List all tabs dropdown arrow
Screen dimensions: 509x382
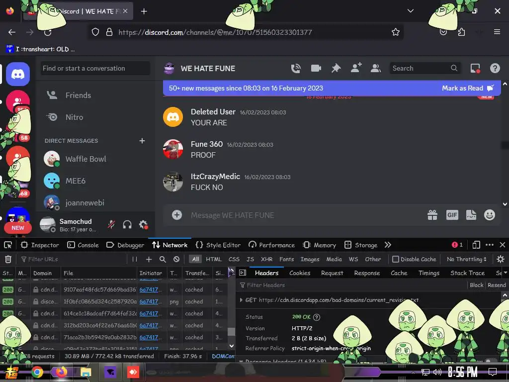(410, 11)
